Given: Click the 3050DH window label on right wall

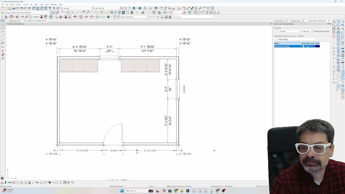Looking at the screenshot, I should [x=184, y=89].
